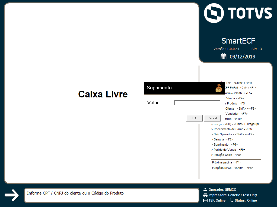Click the PinPad - Ctrl+F1 menu entry

click(240, 88)
